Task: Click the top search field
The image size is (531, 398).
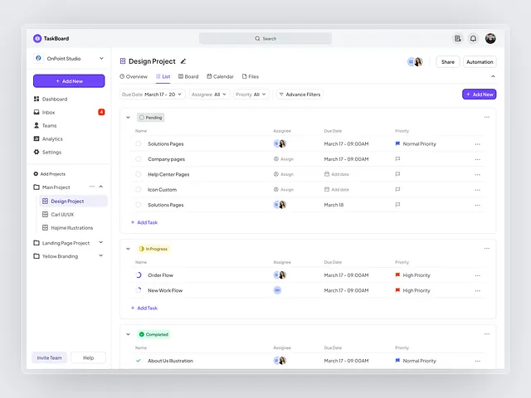Action: click(x=265, y=38)
